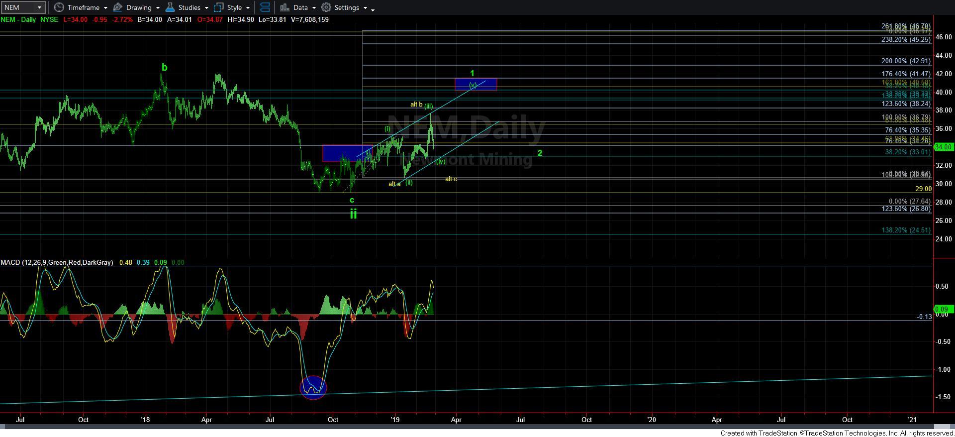Click the '38.20% (33.01)' Fibonacci label
This screenshot has width=955, height=437.
(x=908, y=152)
